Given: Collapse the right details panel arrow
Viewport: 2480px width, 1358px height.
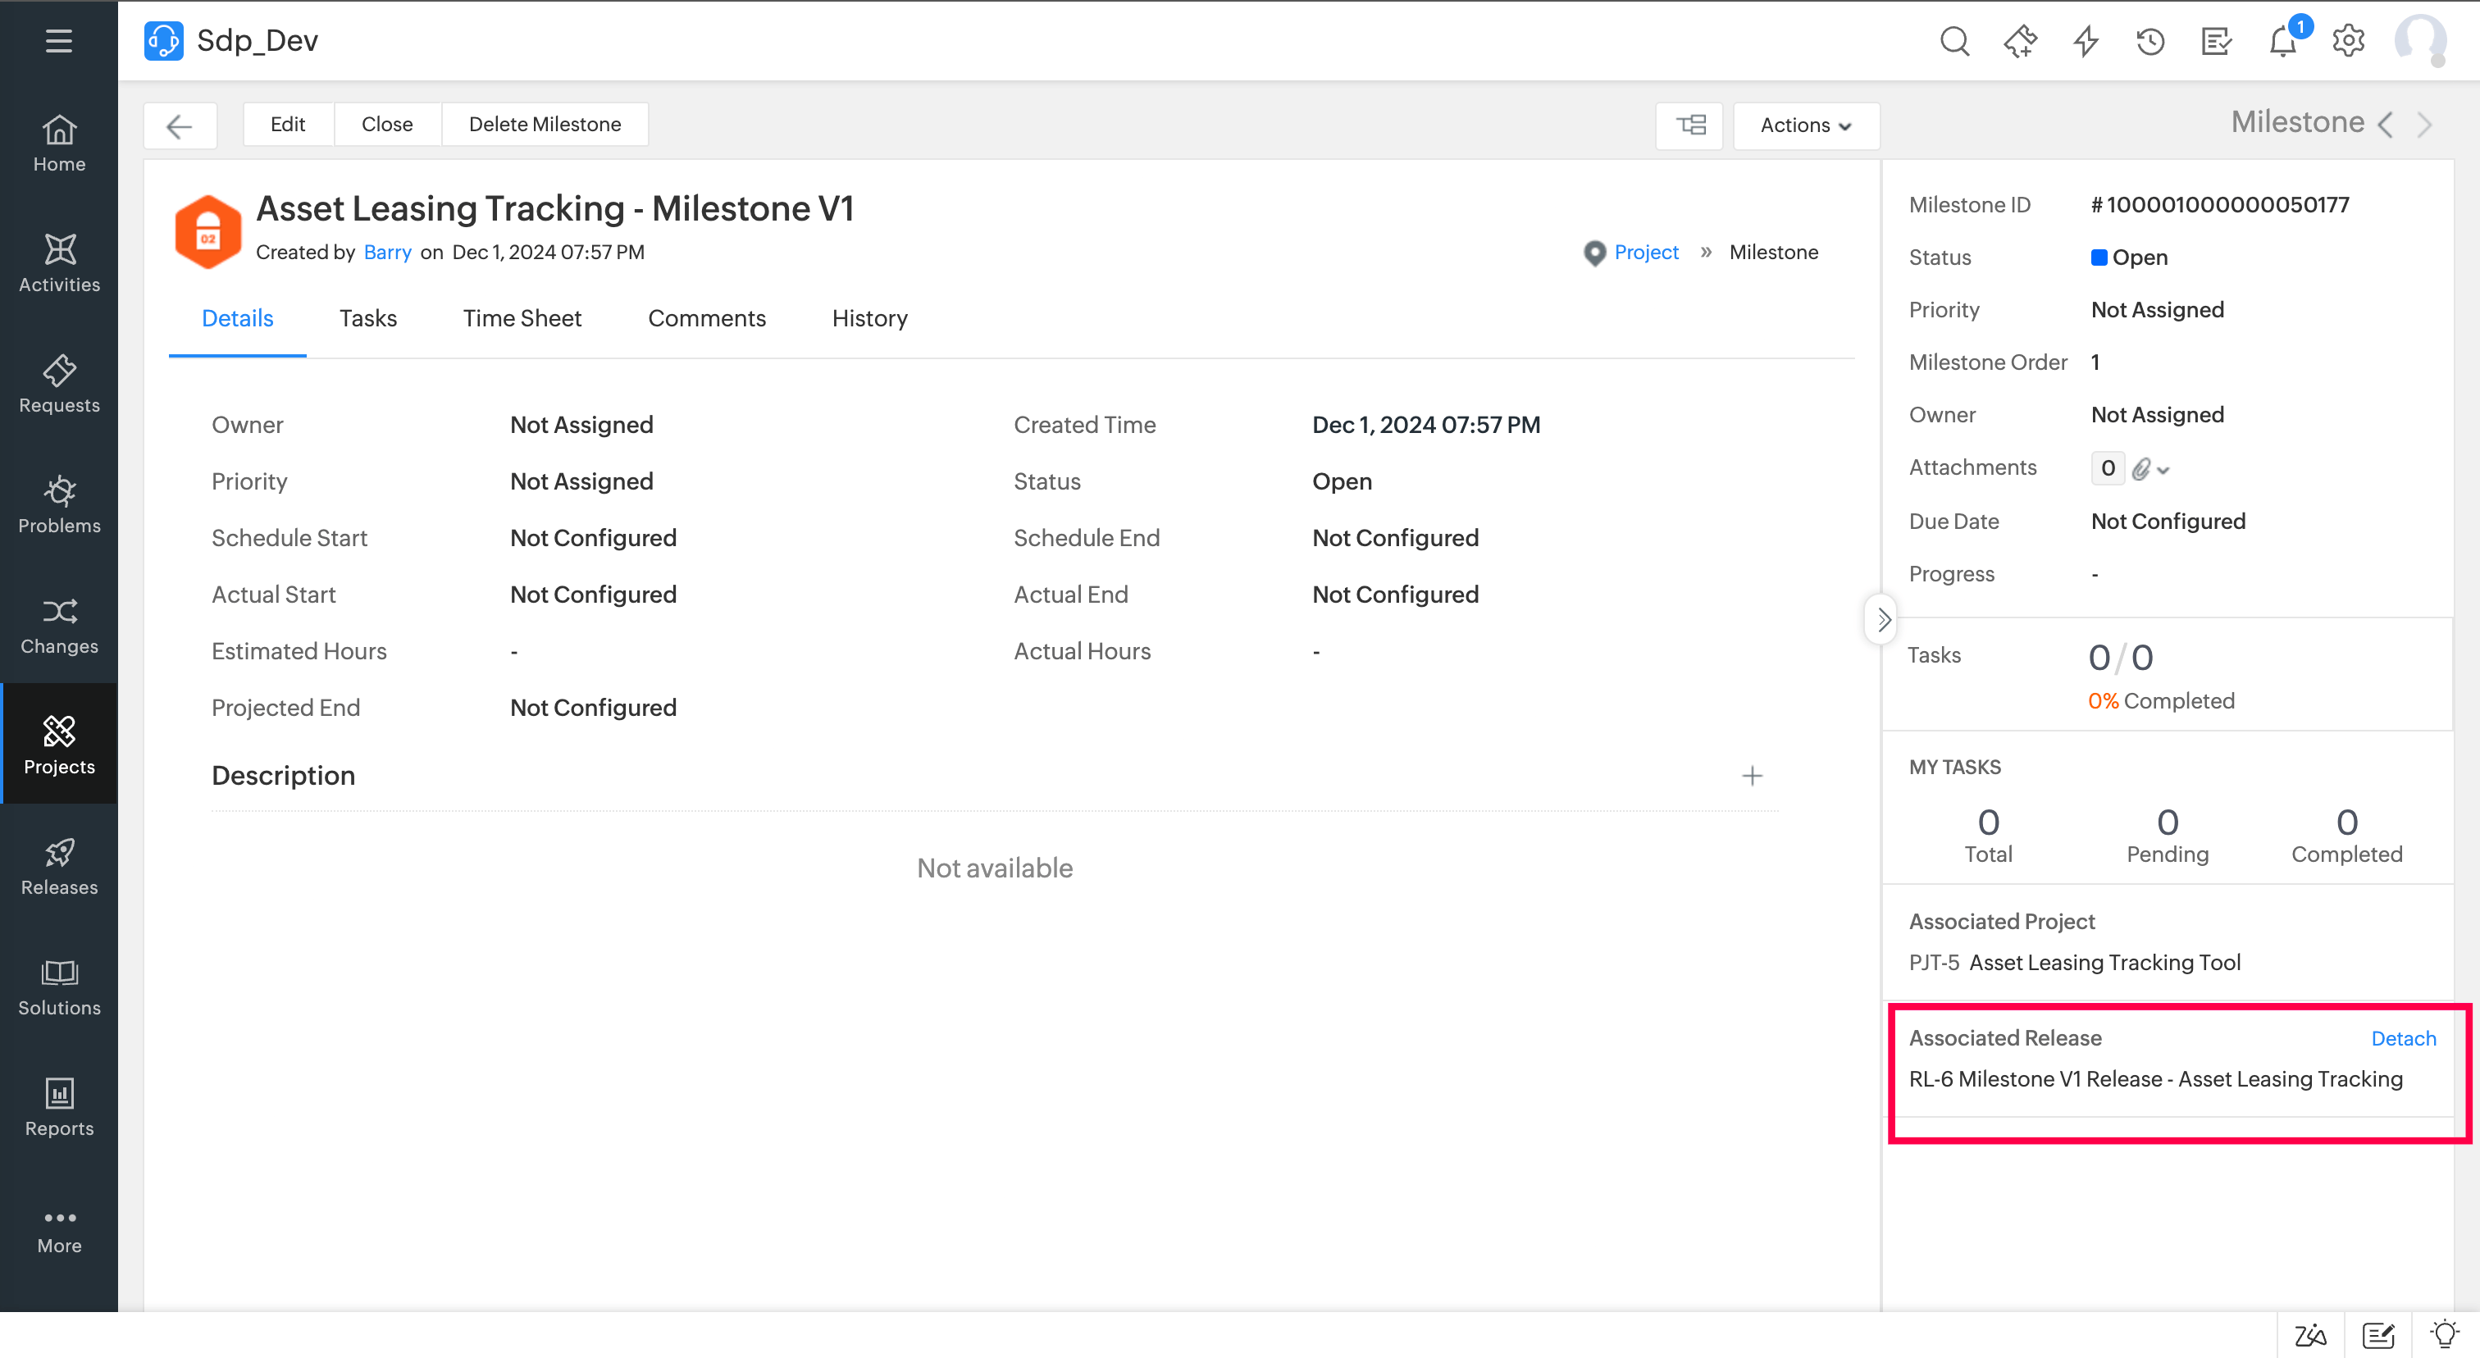Looking at the screenshot, I should 1882,620.
